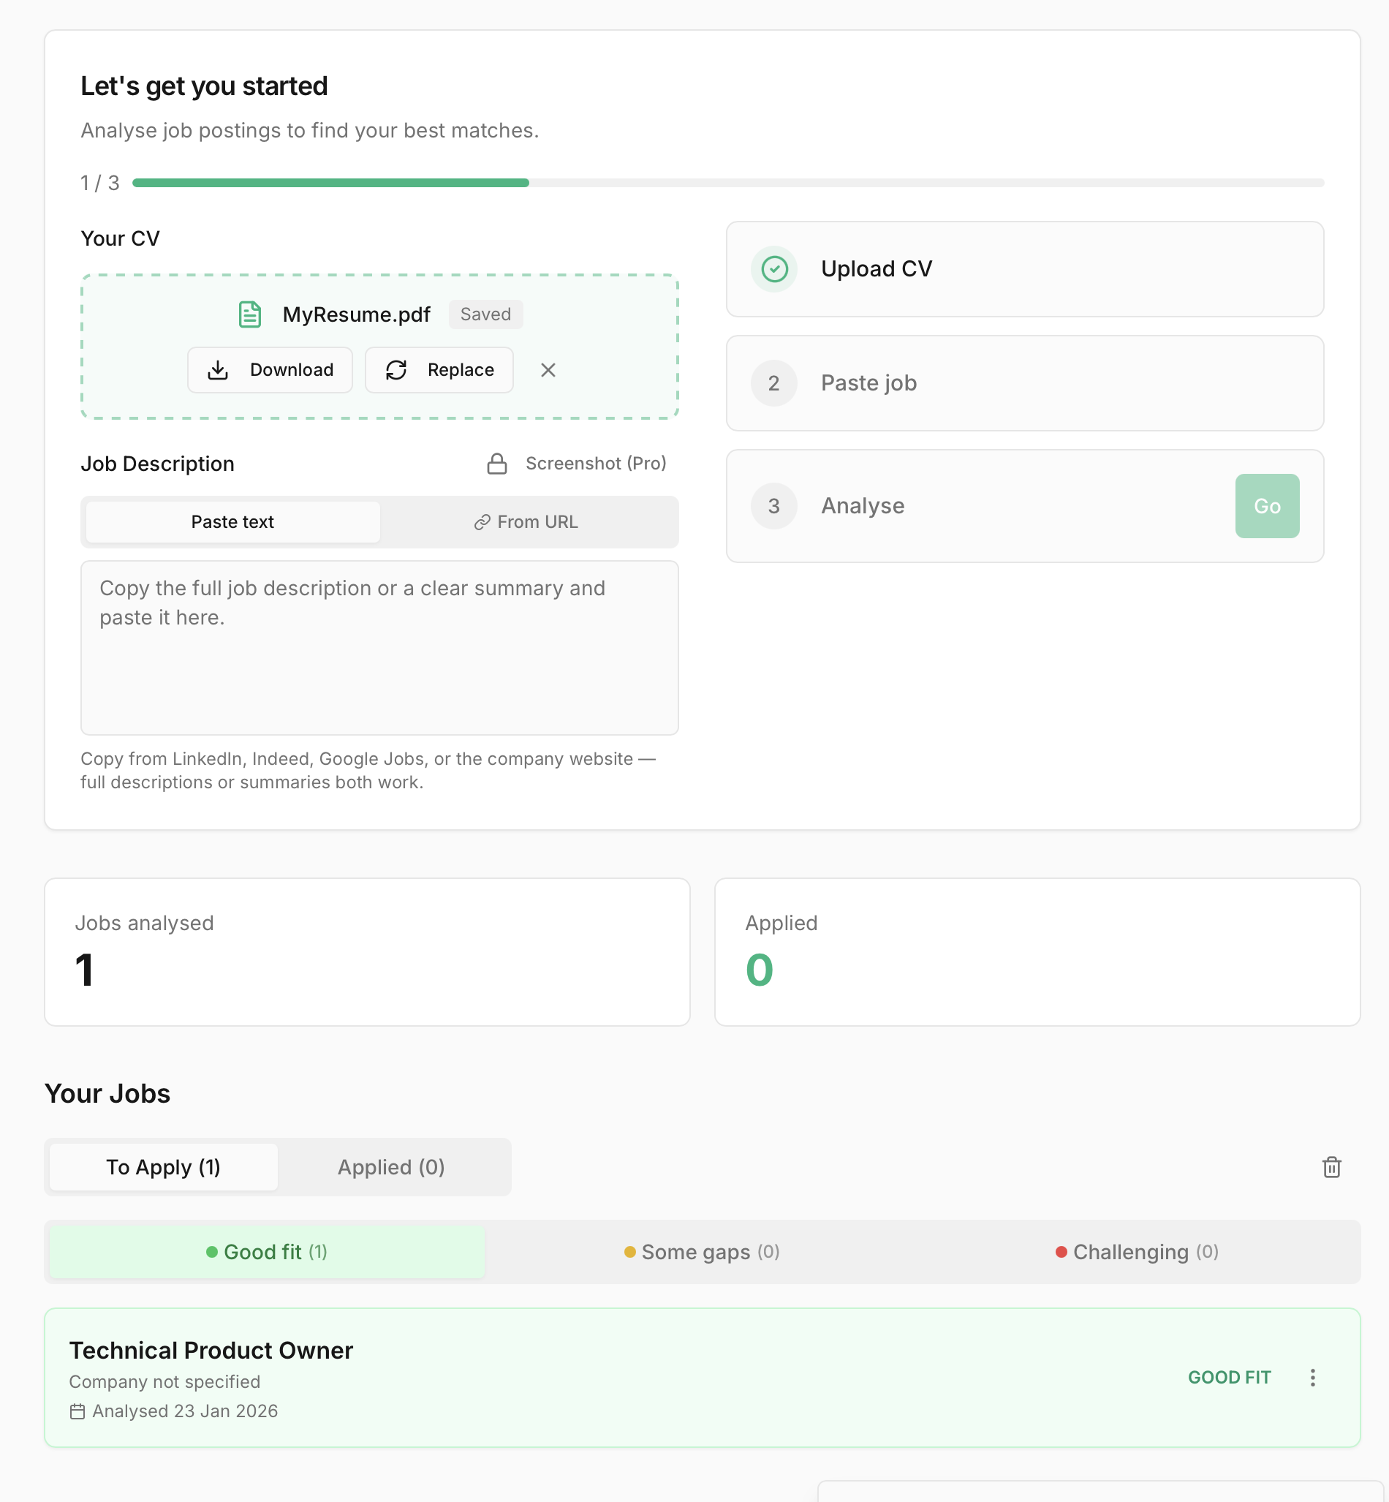The height and width of the screenshot is (1502, 1389).
Task: Click the Download icon for MyResume.pdf
Action: (219, 370)
